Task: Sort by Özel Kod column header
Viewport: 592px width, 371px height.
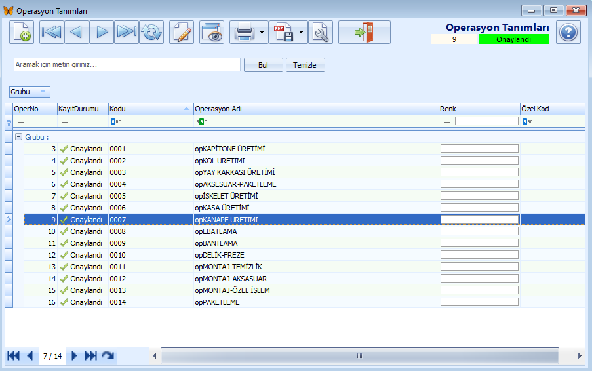Action: pos(553,109)
